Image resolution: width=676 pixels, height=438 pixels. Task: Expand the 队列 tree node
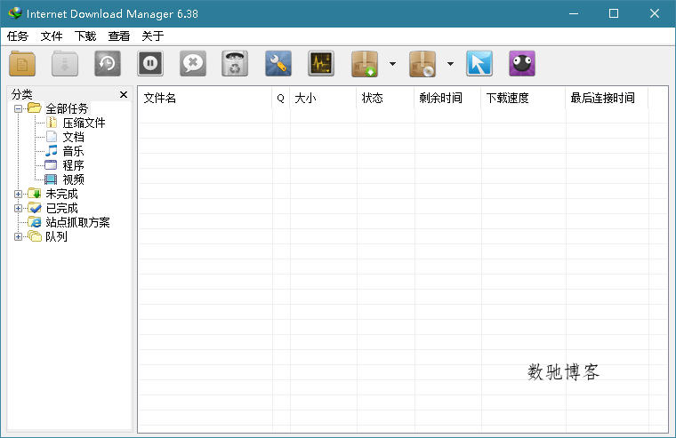18,236
